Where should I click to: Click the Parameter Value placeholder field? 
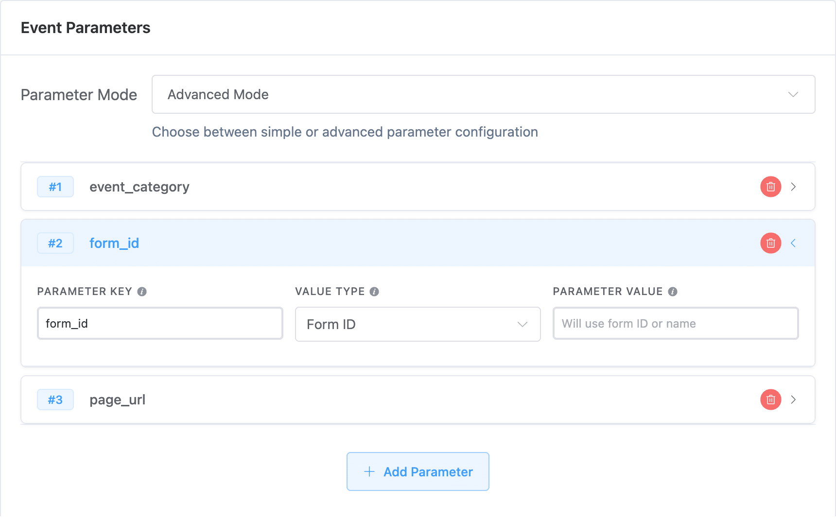[x=675, y=323]
